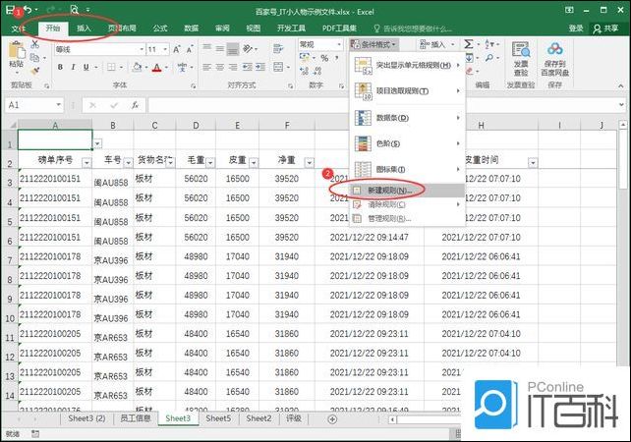Click the AutoSum sigma icon
The width and height of the screenshot is (631, 442).
pos(469,45)
